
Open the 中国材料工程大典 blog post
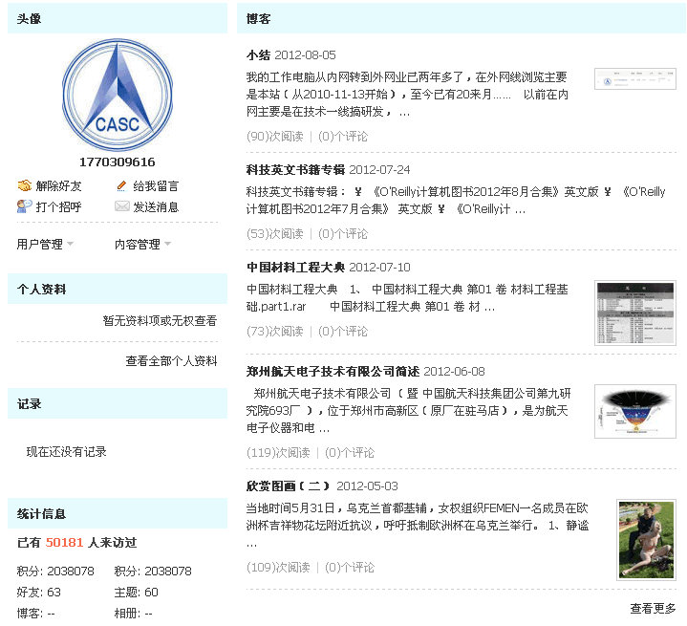point(296,267)
